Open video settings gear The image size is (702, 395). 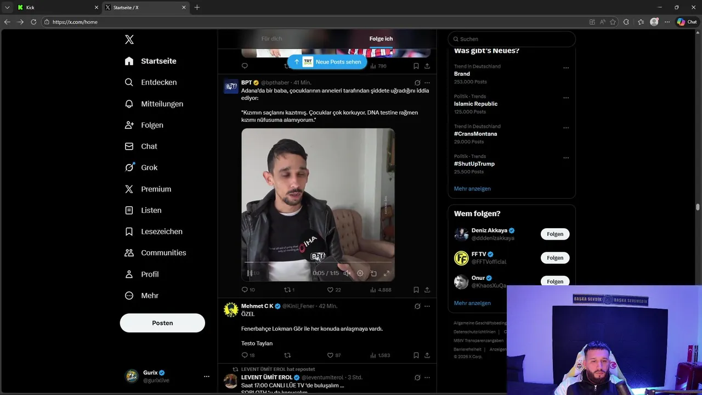(360, 273)
